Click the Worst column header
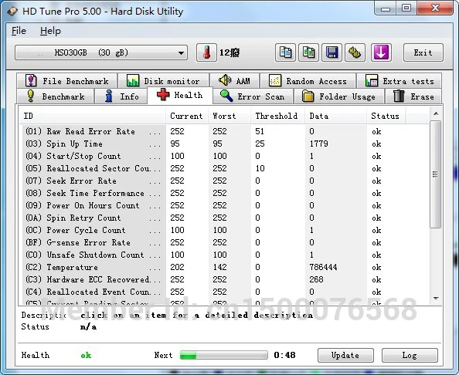 229,116
